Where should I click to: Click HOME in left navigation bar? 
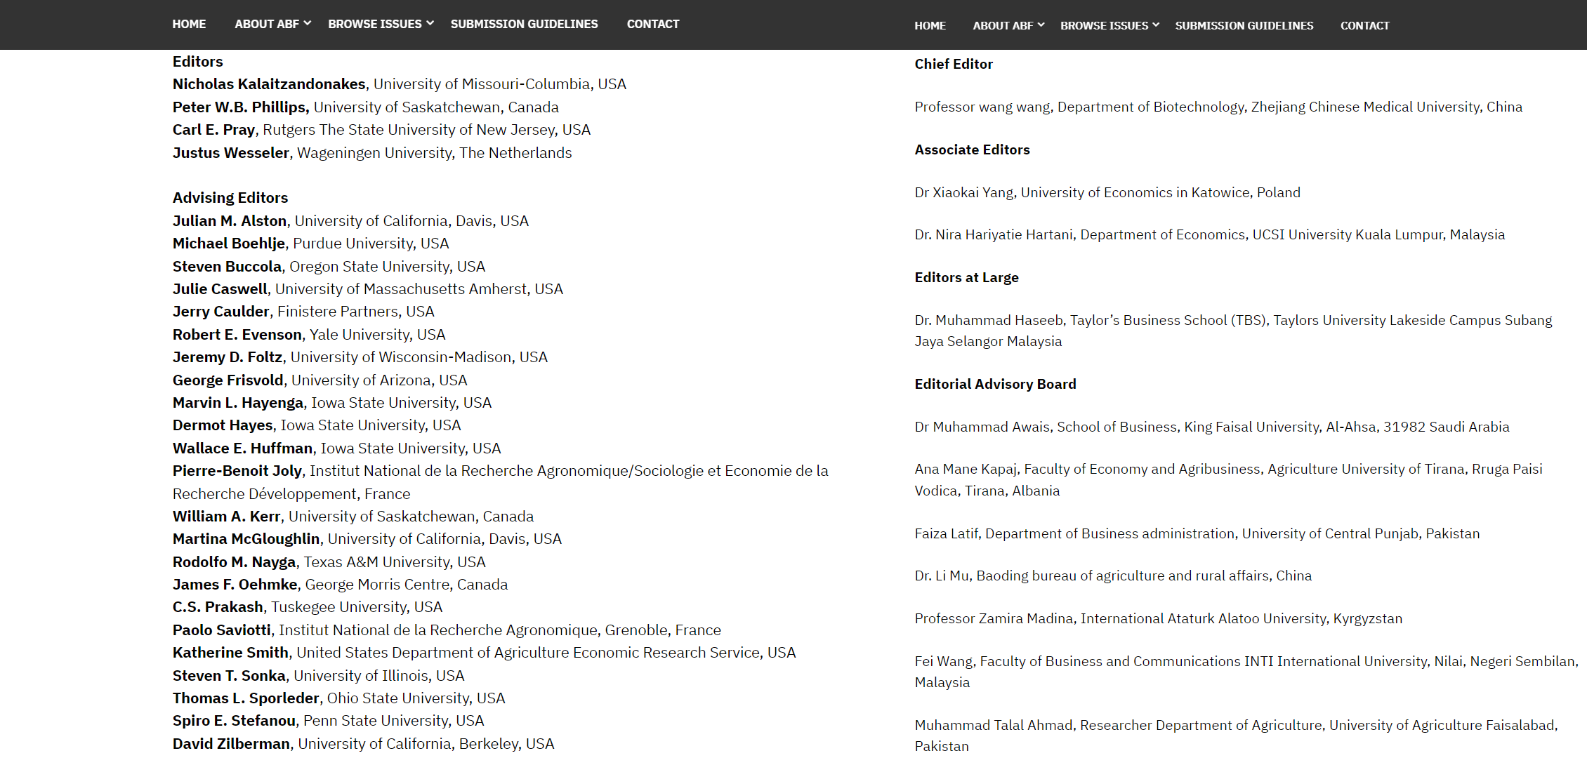(189, 24)
